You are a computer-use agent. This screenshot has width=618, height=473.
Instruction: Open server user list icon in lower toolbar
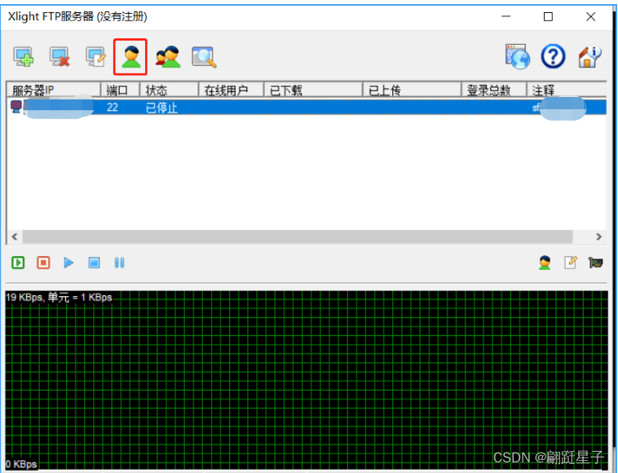545,263
